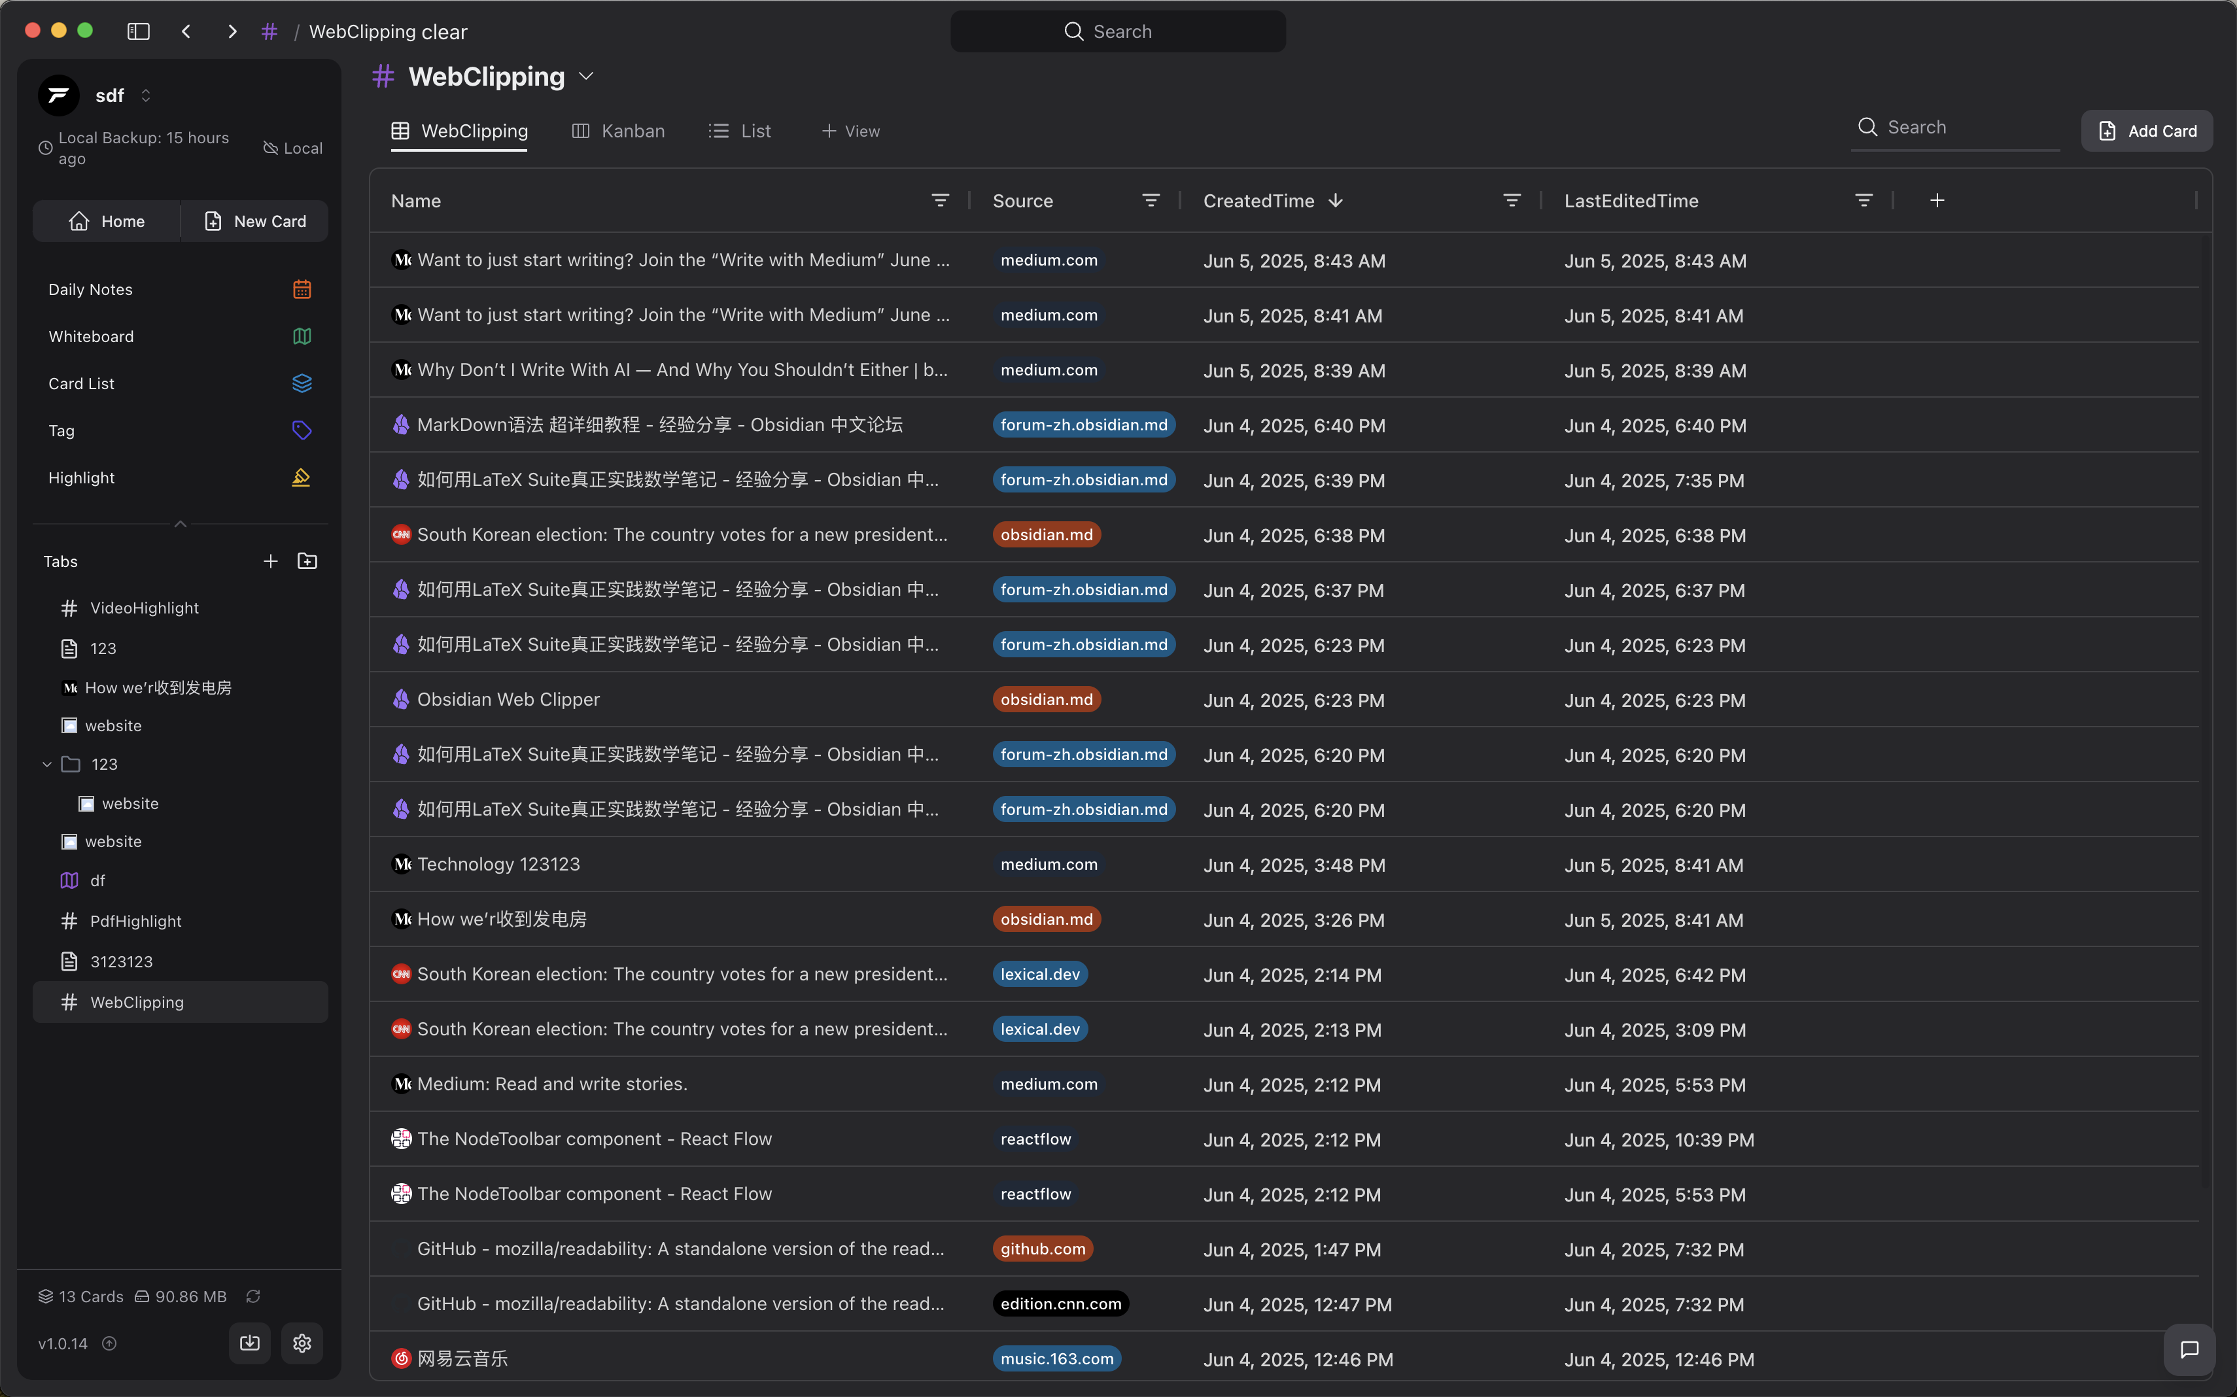Open the Technology 123123 row

pos(1285,865)
